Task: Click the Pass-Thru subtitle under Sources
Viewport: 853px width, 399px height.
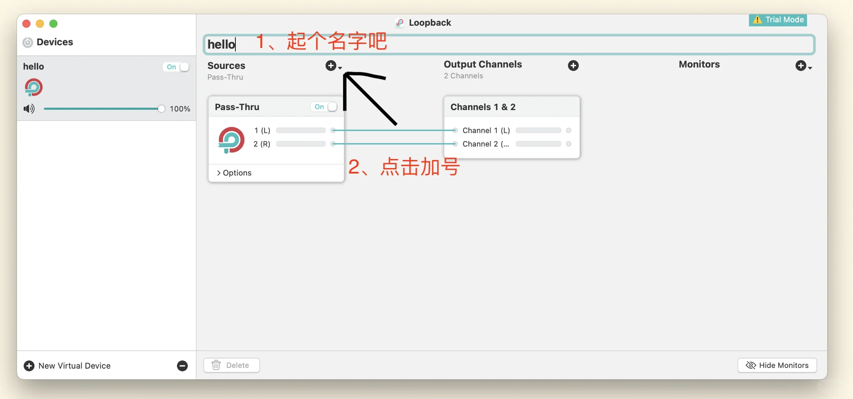Action: point(225,77)
